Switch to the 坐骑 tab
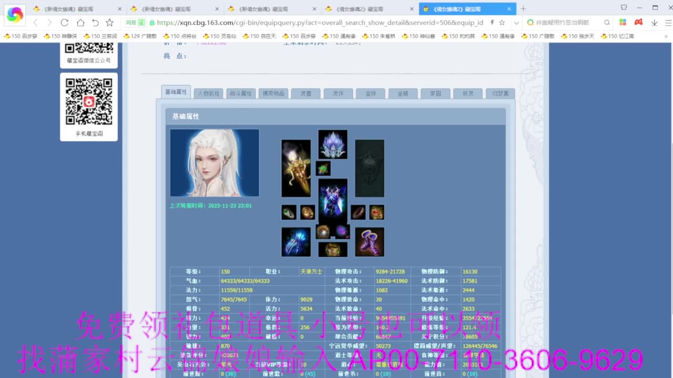673x378 pixels. coord(403,93)
